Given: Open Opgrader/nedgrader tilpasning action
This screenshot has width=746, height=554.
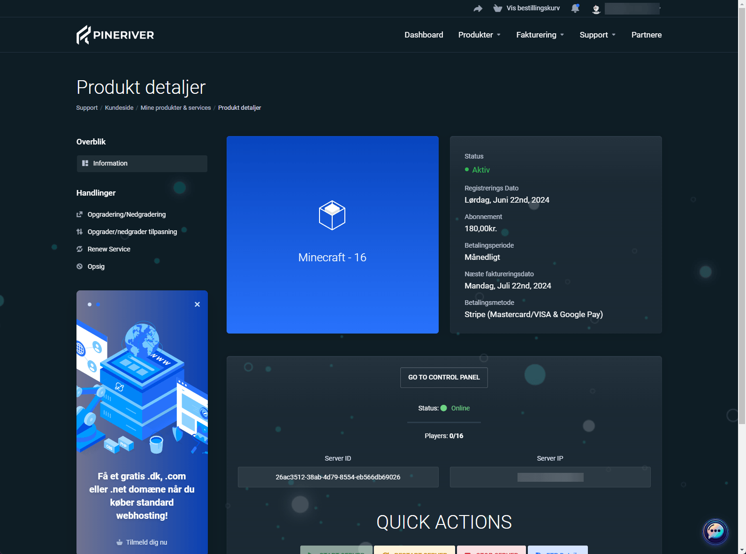Looking at the screenshot, I should coord(132,232).
